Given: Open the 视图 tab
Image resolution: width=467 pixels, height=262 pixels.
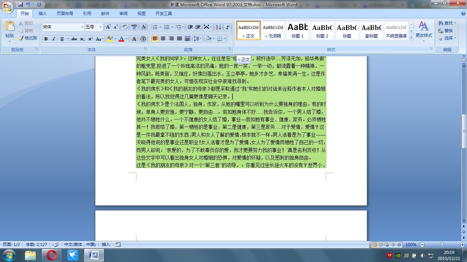Looking at the screenshot, I should [142, 14].
